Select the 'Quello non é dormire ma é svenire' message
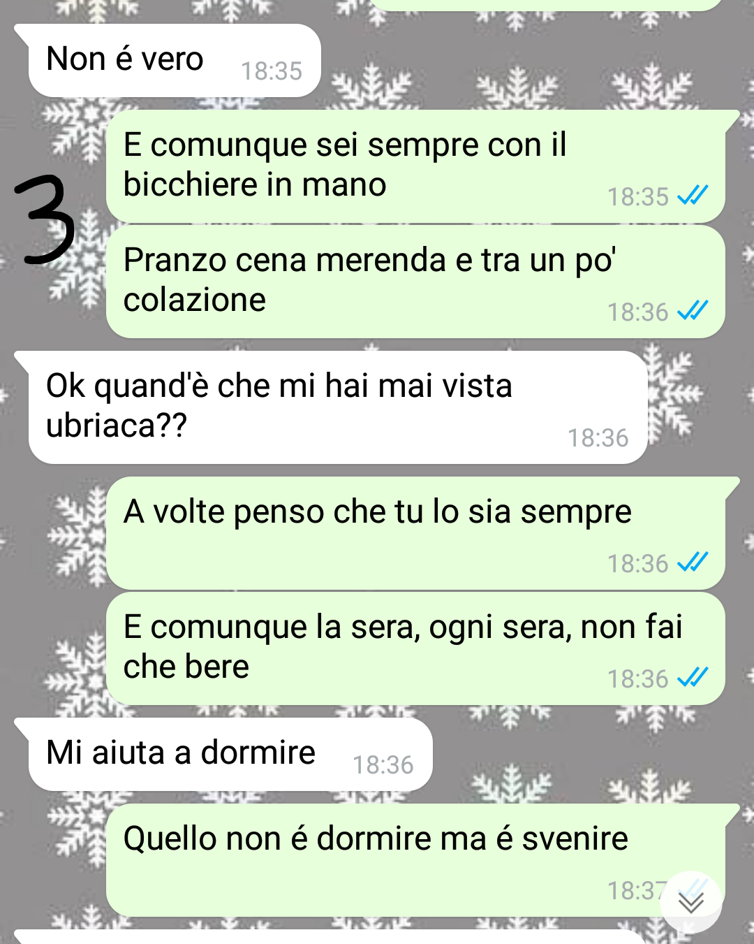This screenshot has height=944, width=754. point(415,860)
